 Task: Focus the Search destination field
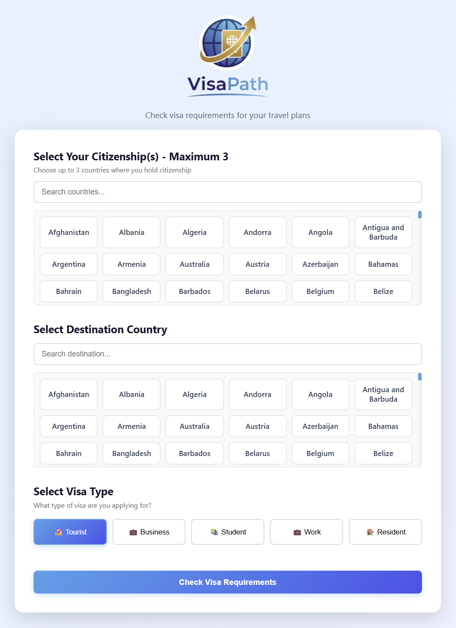pyautogui.click(x=228, y=354)
